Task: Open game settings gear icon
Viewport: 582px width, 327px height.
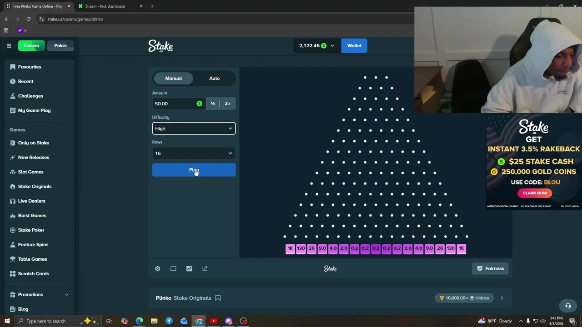Action: click(157, 268)
